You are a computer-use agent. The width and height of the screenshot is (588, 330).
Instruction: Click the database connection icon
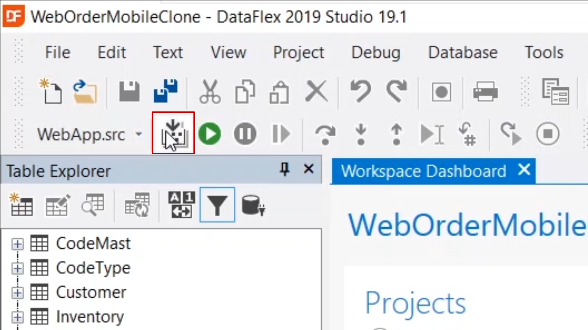[x=253, y=205]
